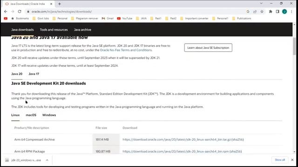Open YouTube labeled bookmark

(125, 19)
